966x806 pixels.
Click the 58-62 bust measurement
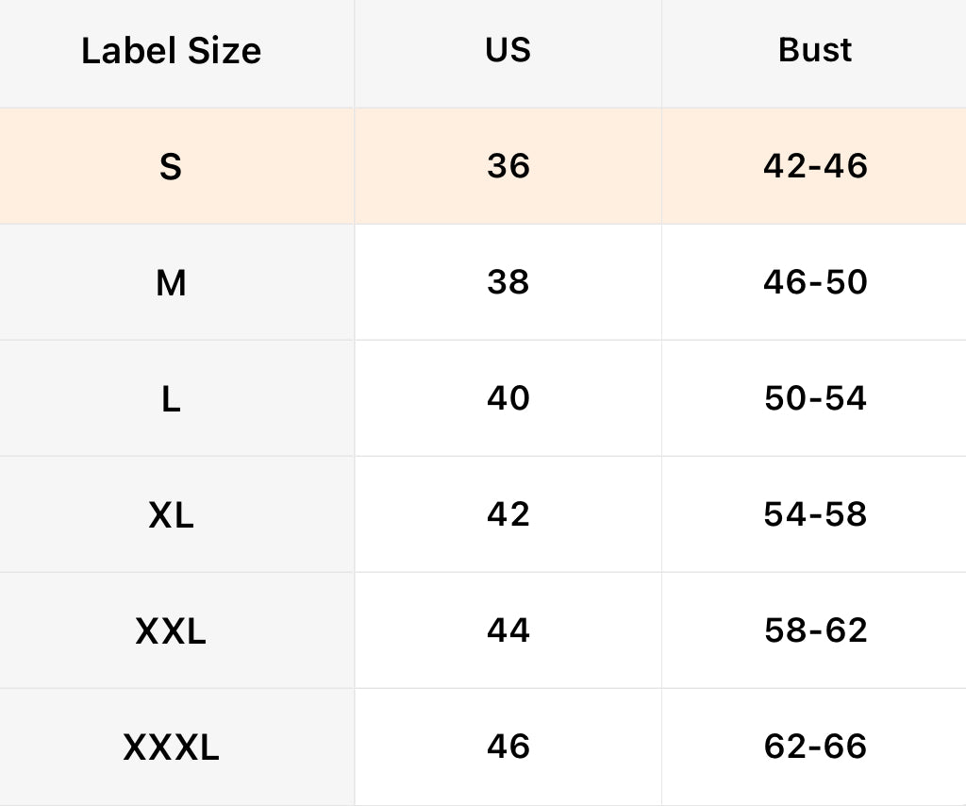click(x=815, y=631)
